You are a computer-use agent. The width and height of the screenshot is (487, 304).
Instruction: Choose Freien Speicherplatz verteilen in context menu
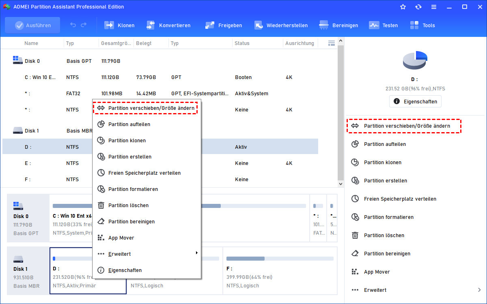[x=147, y=173]
